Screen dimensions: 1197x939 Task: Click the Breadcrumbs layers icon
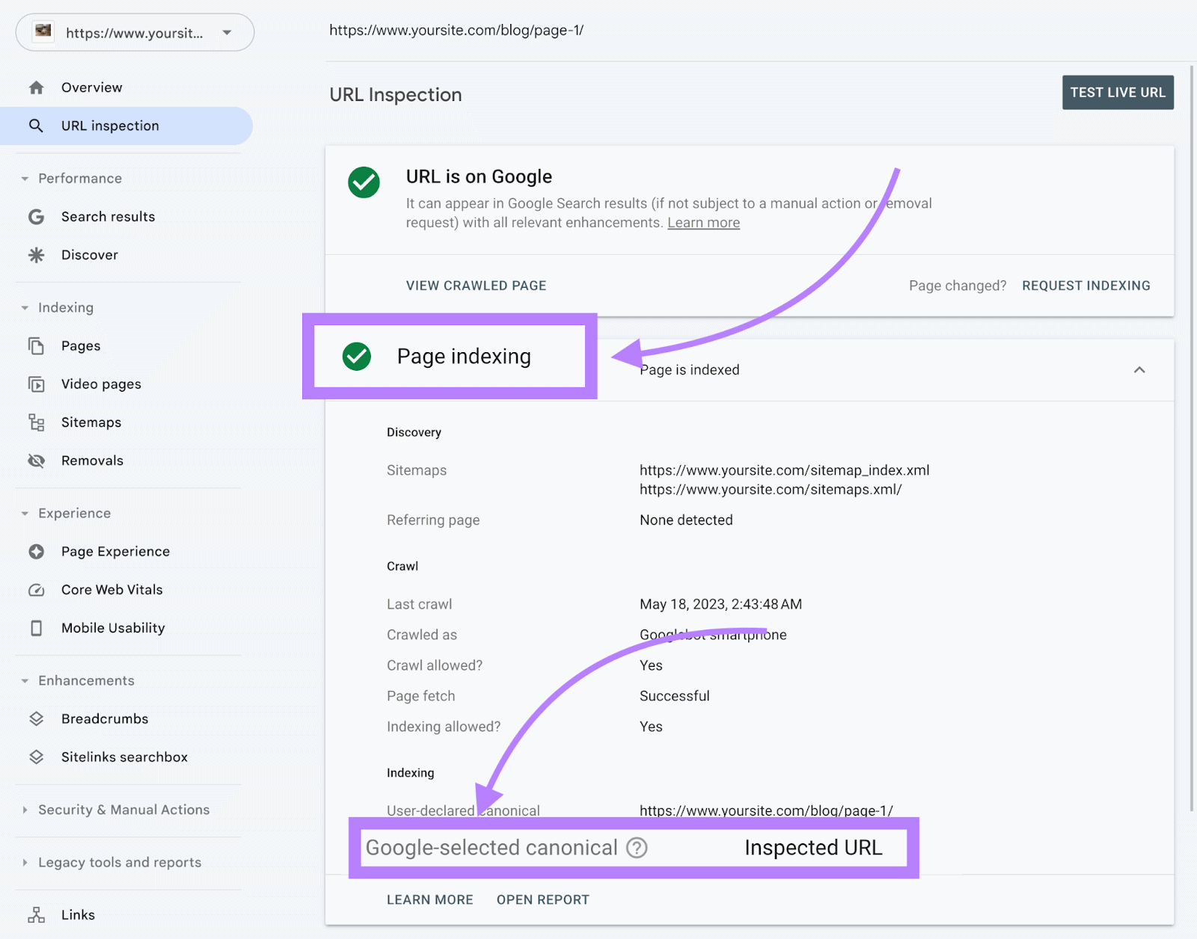36,719
